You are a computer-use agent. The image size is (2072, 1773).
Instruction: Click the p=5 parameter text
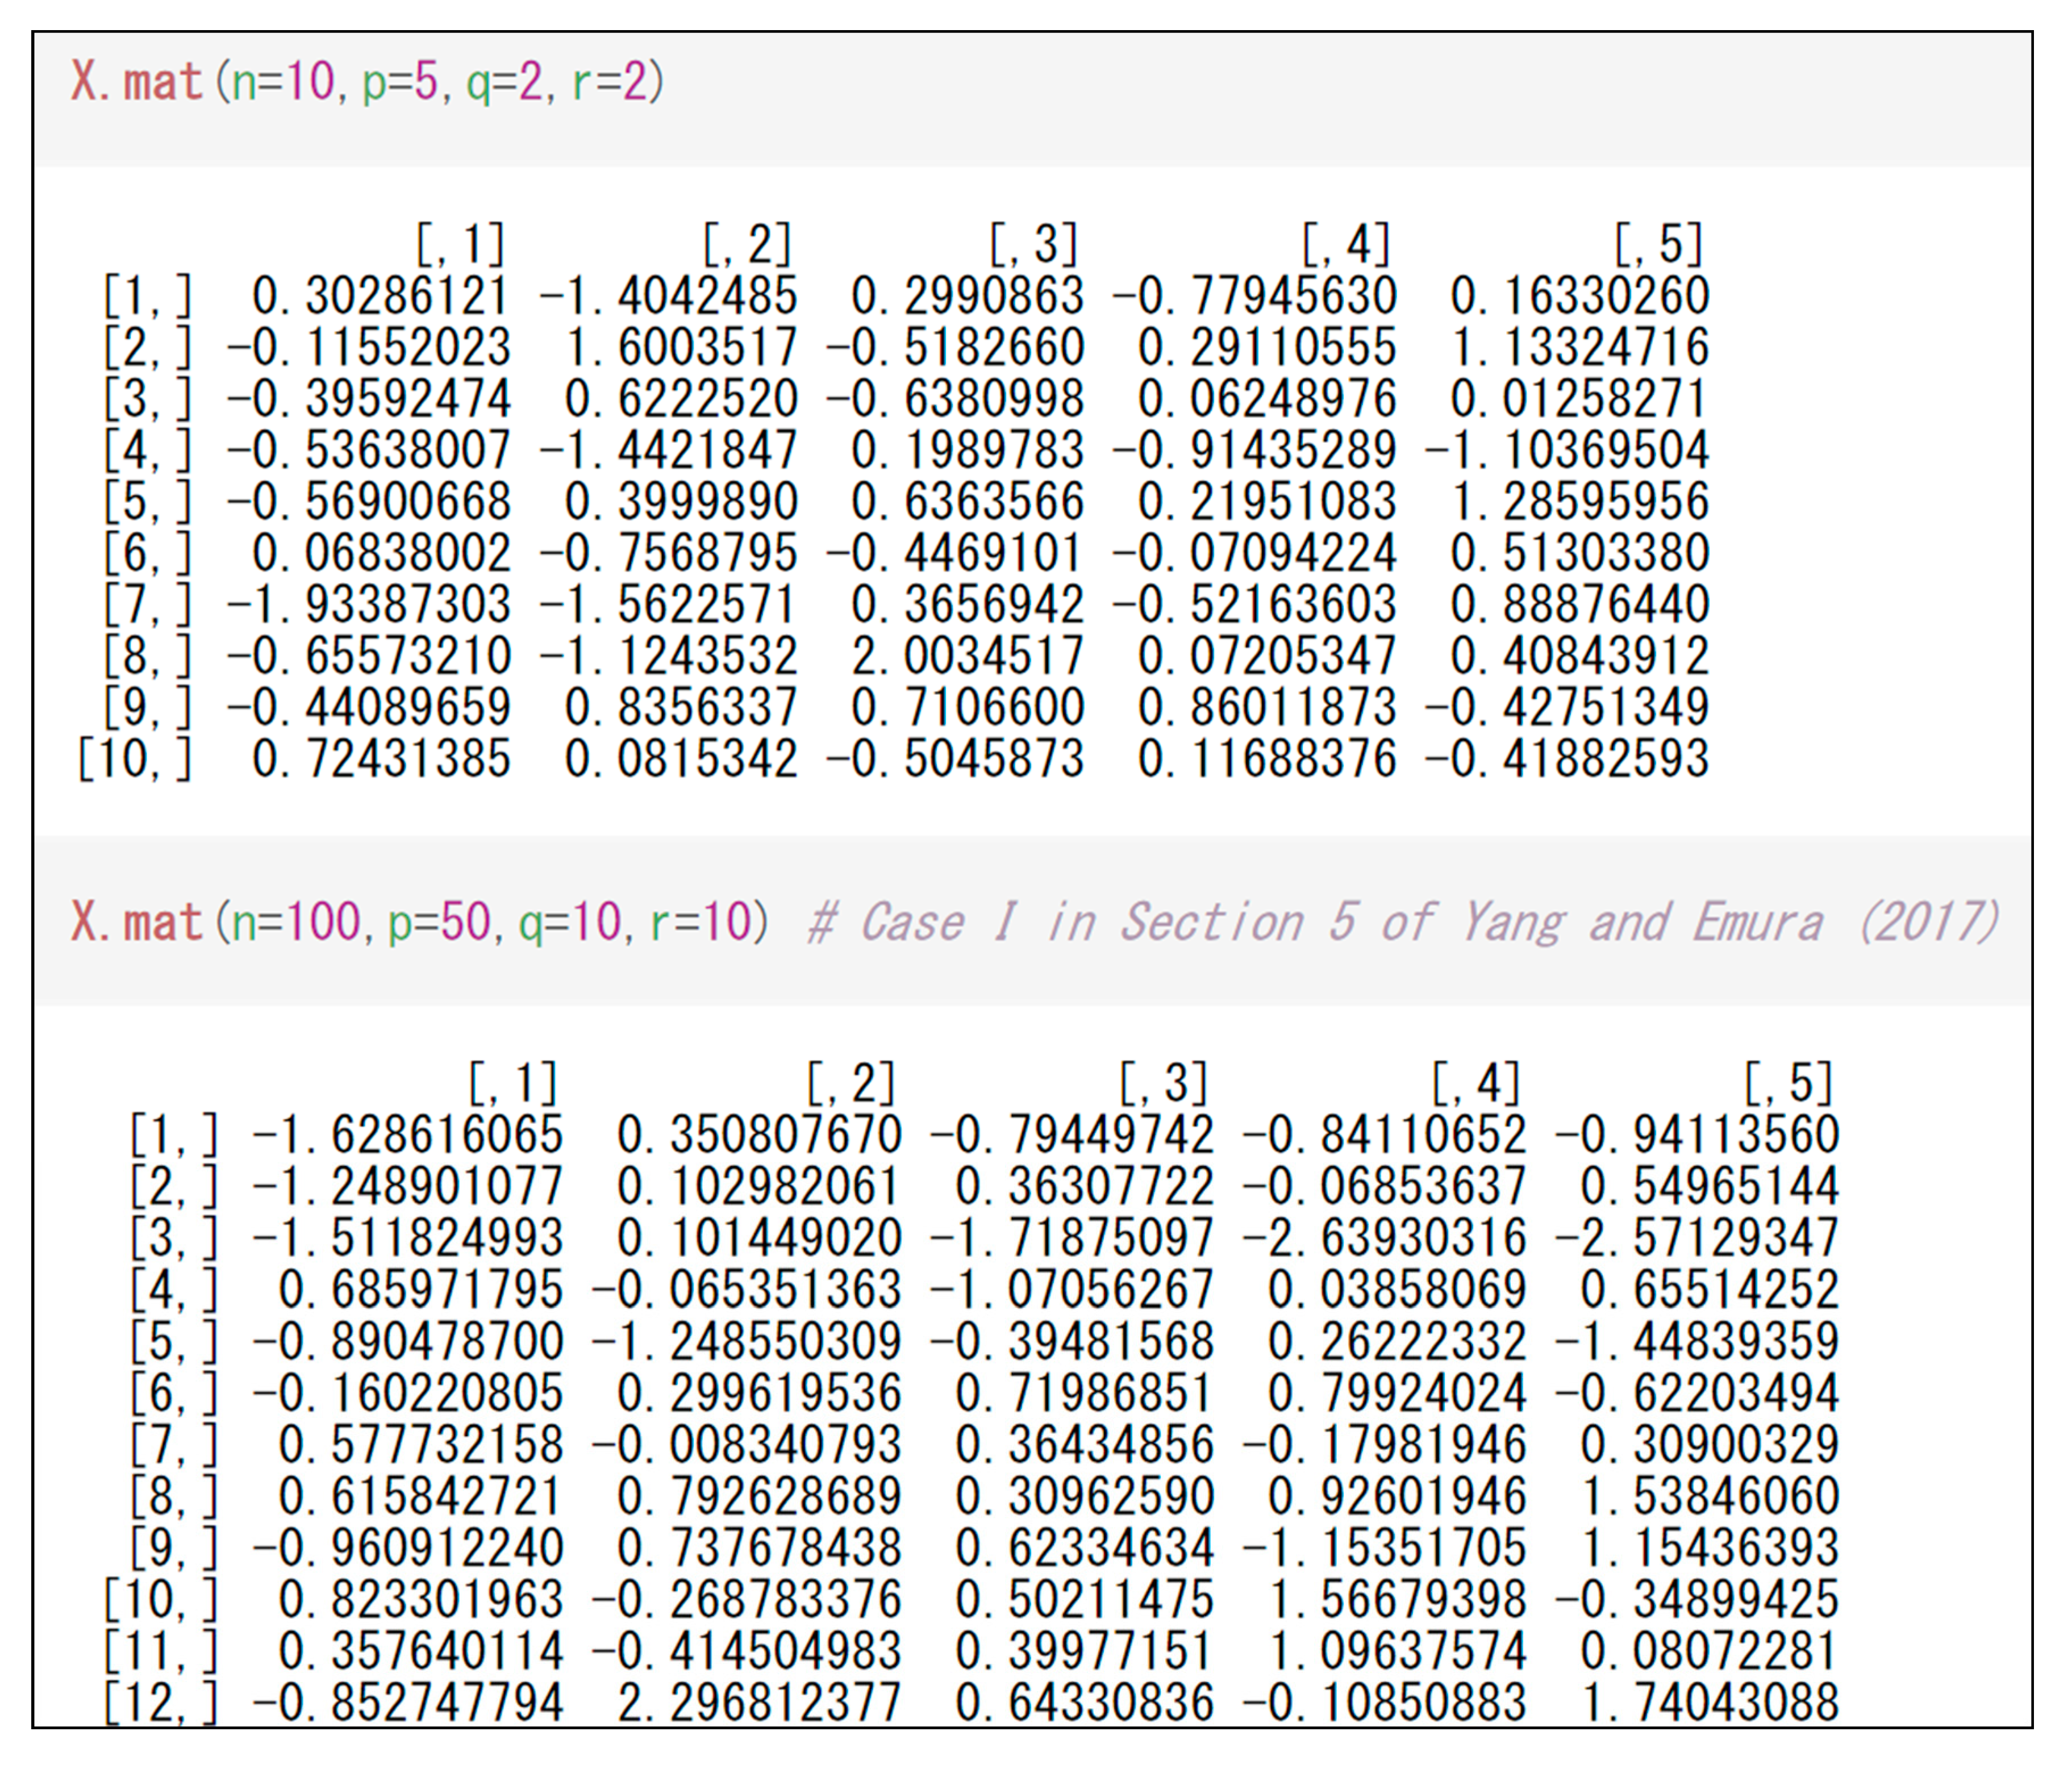pos(404,82)
